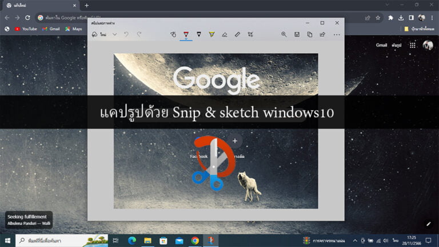The height and width of the screenshot is (247, 439).
Task: Click the Seeking fulfillement wallpaper credit
Action: click(x=29, y=220)
